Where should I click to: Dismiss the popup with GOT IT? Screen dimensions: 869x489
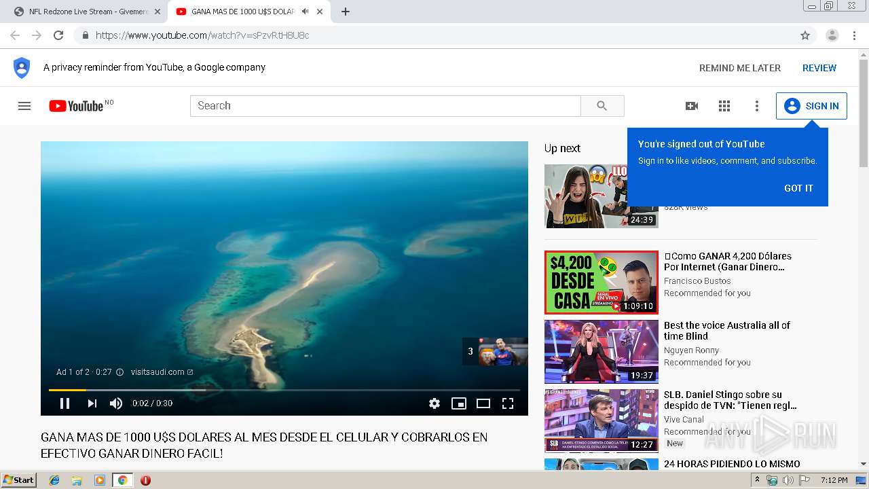[x=798, y=188]
